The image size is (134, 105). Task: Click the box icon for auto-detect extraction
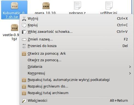click(x=24, y=80)
